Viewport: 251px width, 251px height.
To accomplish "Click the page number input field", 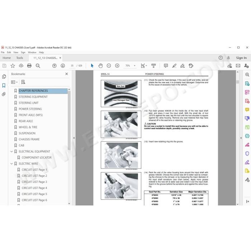I will pyautogui.click(x=72, y=66).
